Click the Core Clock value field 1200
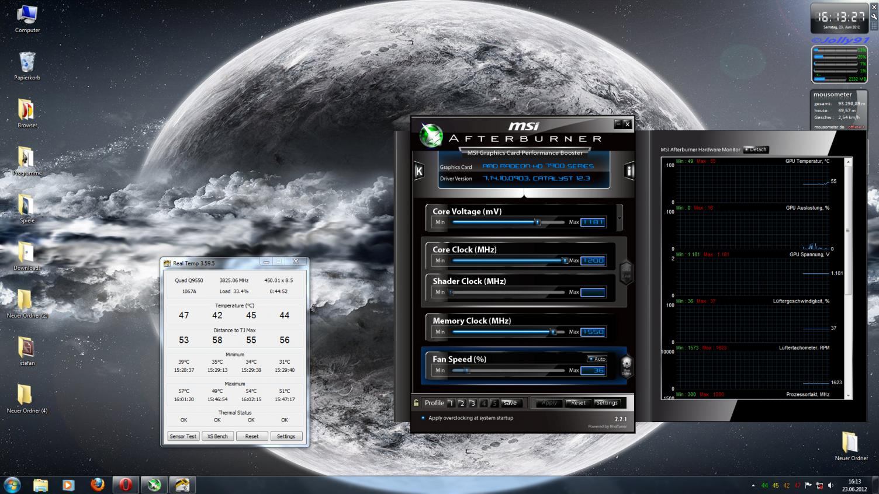Viewport: 879px width, 494px height. click(x=593, y=260)
